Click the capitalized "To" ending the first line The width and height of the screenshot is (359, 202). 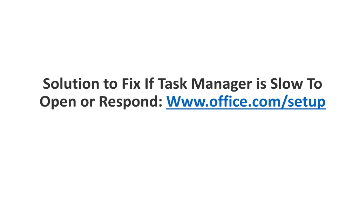[314, 84]
